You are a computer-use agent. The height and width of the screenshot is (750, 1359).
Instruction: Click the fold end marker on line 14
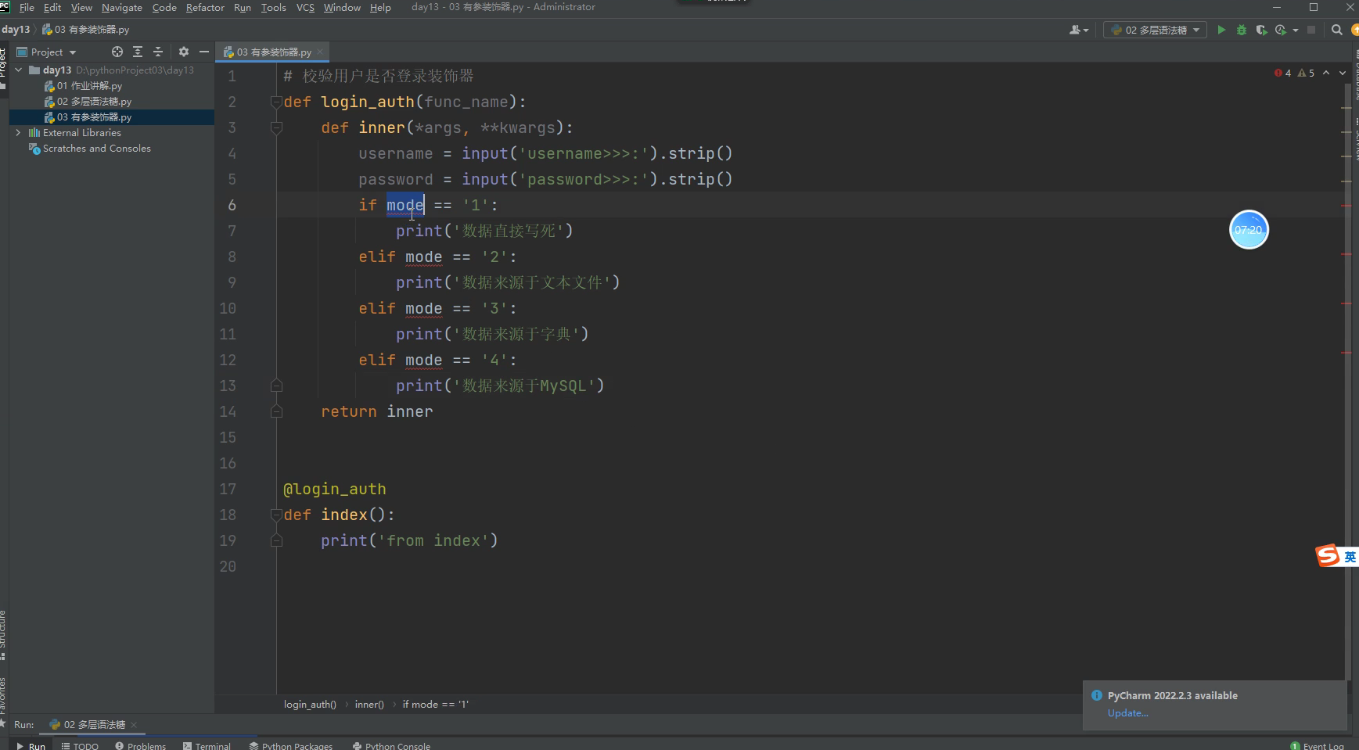pos(276,411)
